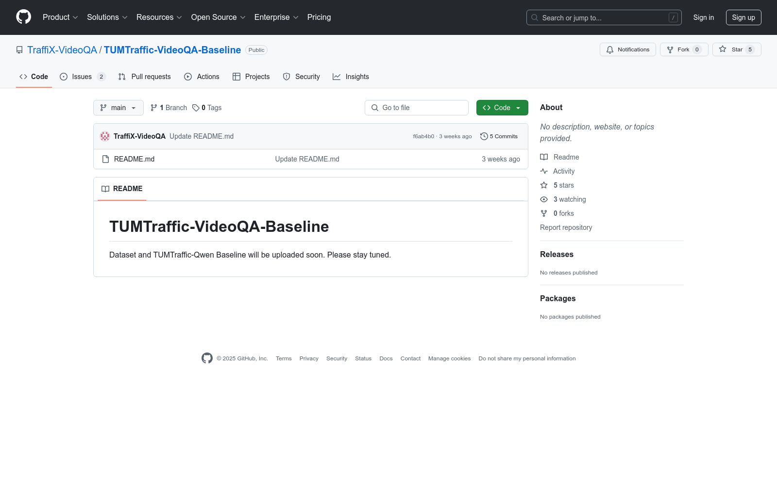View the 0 forks list
Image resolution: width=777 pixels, height=485 pixels.
coord(557,213)
